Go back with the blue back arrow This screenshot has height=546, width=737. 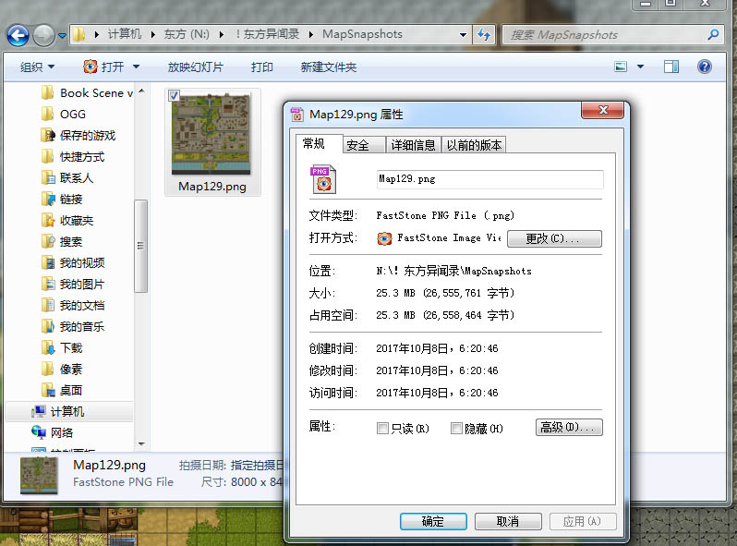click(x=18, y=35)
